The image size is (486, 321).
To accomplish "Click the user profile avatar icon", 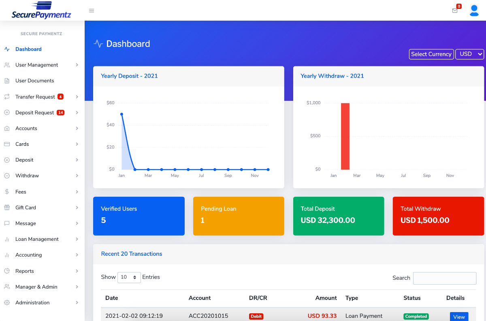I will click(x=474, y=11).
